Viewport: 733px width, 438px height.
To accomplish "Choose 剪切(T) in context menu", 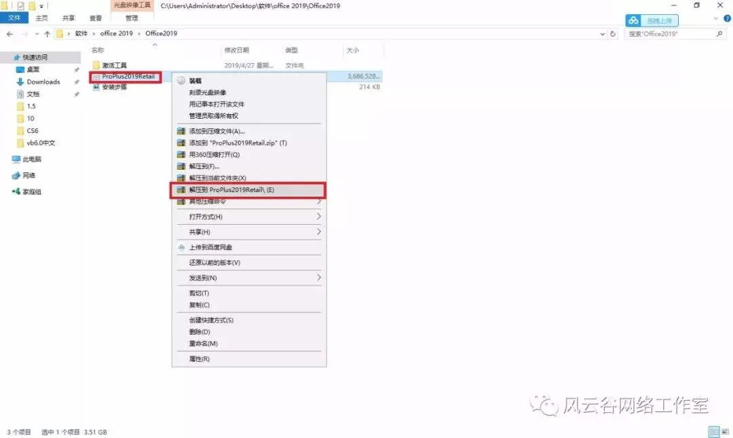I will click(199, 293).
